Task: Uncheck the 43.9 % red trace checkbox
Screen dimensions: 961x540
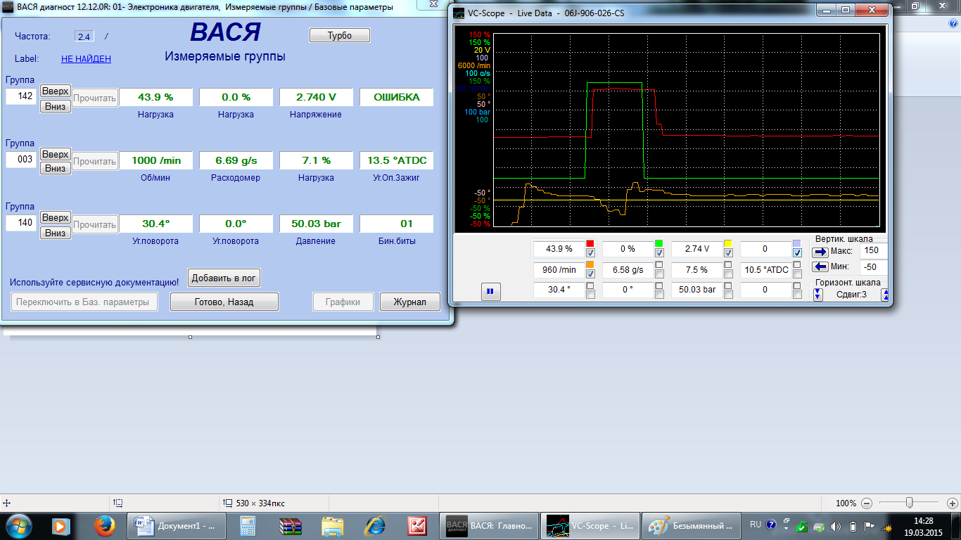Action: point(590,253)
